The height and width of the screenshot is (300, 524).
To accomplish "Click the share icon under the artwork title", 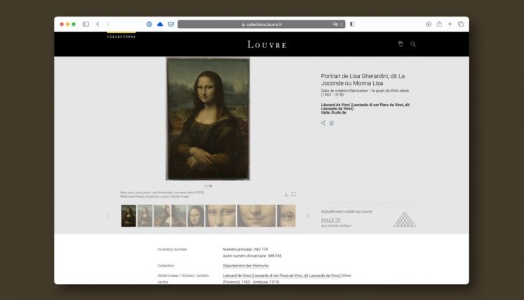I will click(323, 123).
